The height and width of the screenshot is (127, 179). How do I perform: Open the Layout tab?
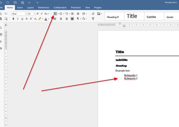pos(30,7)
